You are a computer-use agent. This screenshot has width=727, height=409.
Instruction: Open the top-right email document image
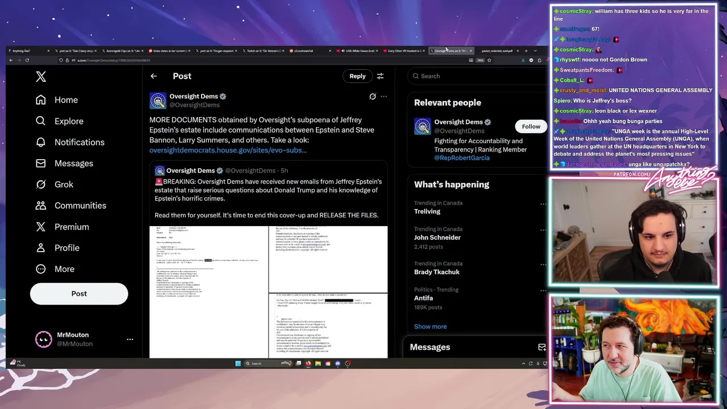328,259
